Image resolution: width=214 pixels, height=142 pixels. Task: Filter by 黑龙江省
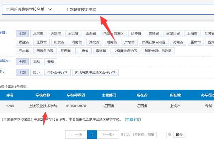point(173,33)
